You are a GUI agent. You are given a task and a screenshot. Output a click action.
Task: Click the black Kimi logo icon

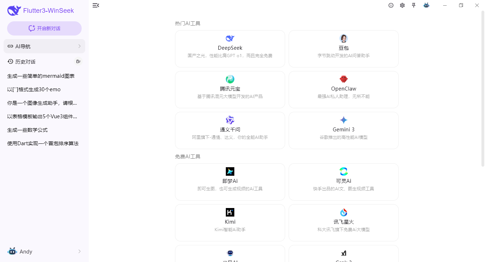point(230,212)
